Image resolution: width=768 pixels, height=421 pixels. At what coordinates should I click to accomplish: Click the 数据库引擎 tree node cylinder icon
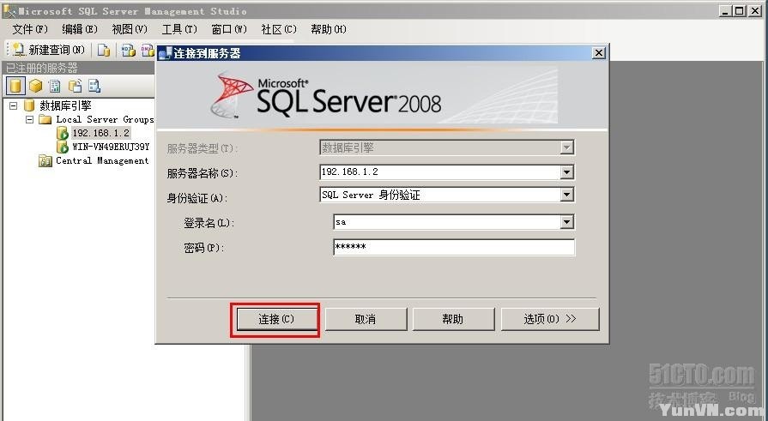[29, 105]
